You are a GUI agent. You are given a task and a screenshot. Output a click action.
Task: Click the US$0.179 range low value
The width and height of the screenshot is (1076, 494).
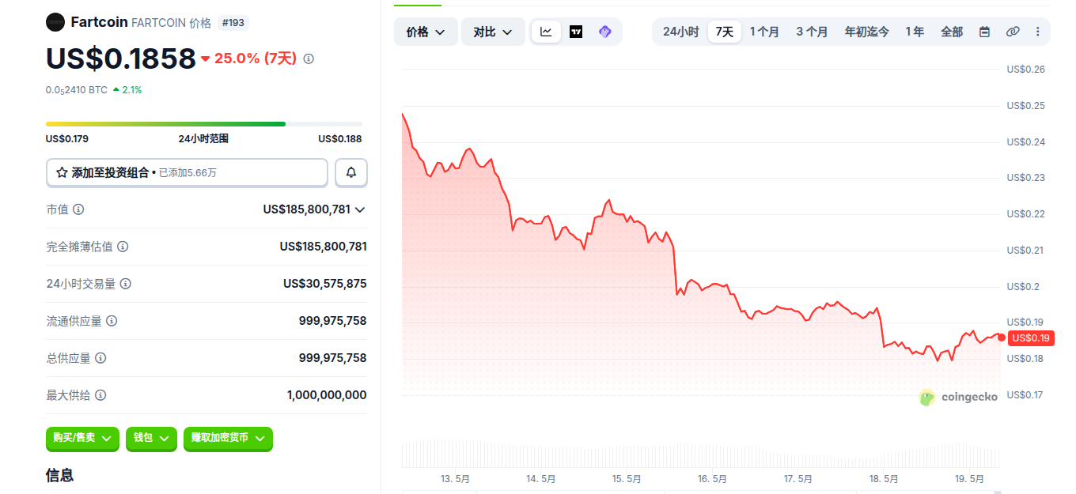coord(67,139)
